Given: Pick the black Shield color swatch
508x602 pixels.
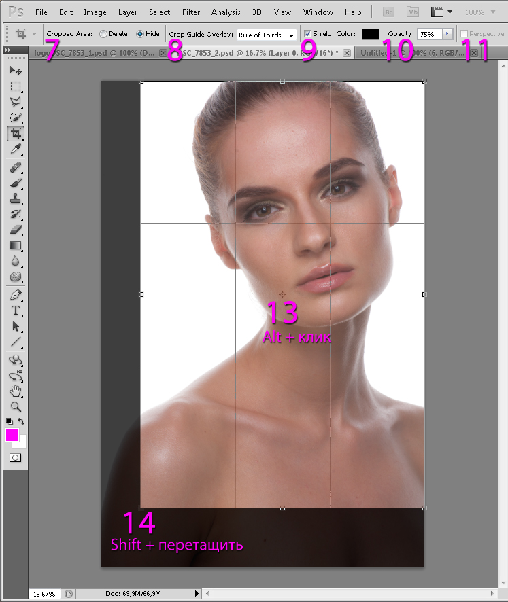Looking at the screenshot, I should (x=371, y=34).
